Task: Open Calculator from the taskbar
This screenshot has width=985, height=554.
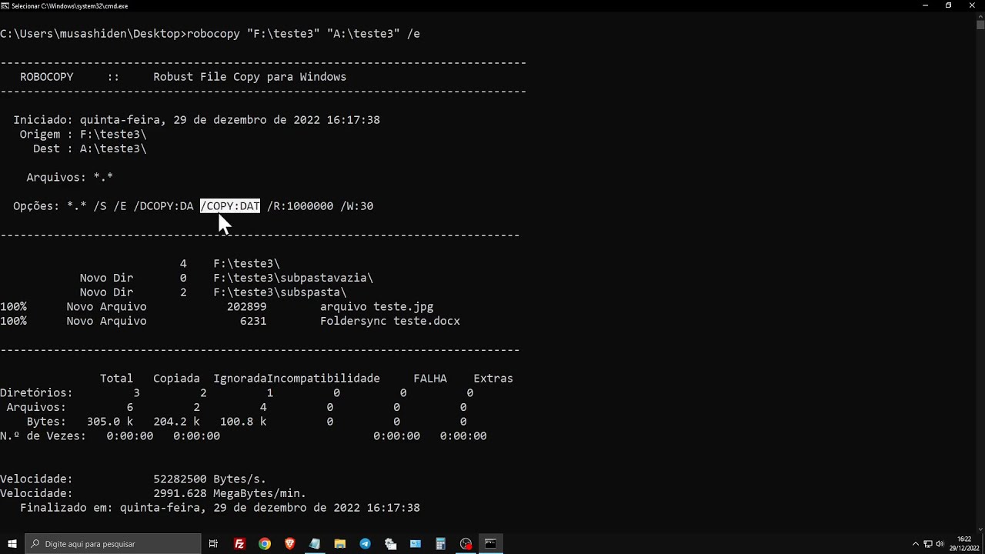Action: tap(440, 544)
